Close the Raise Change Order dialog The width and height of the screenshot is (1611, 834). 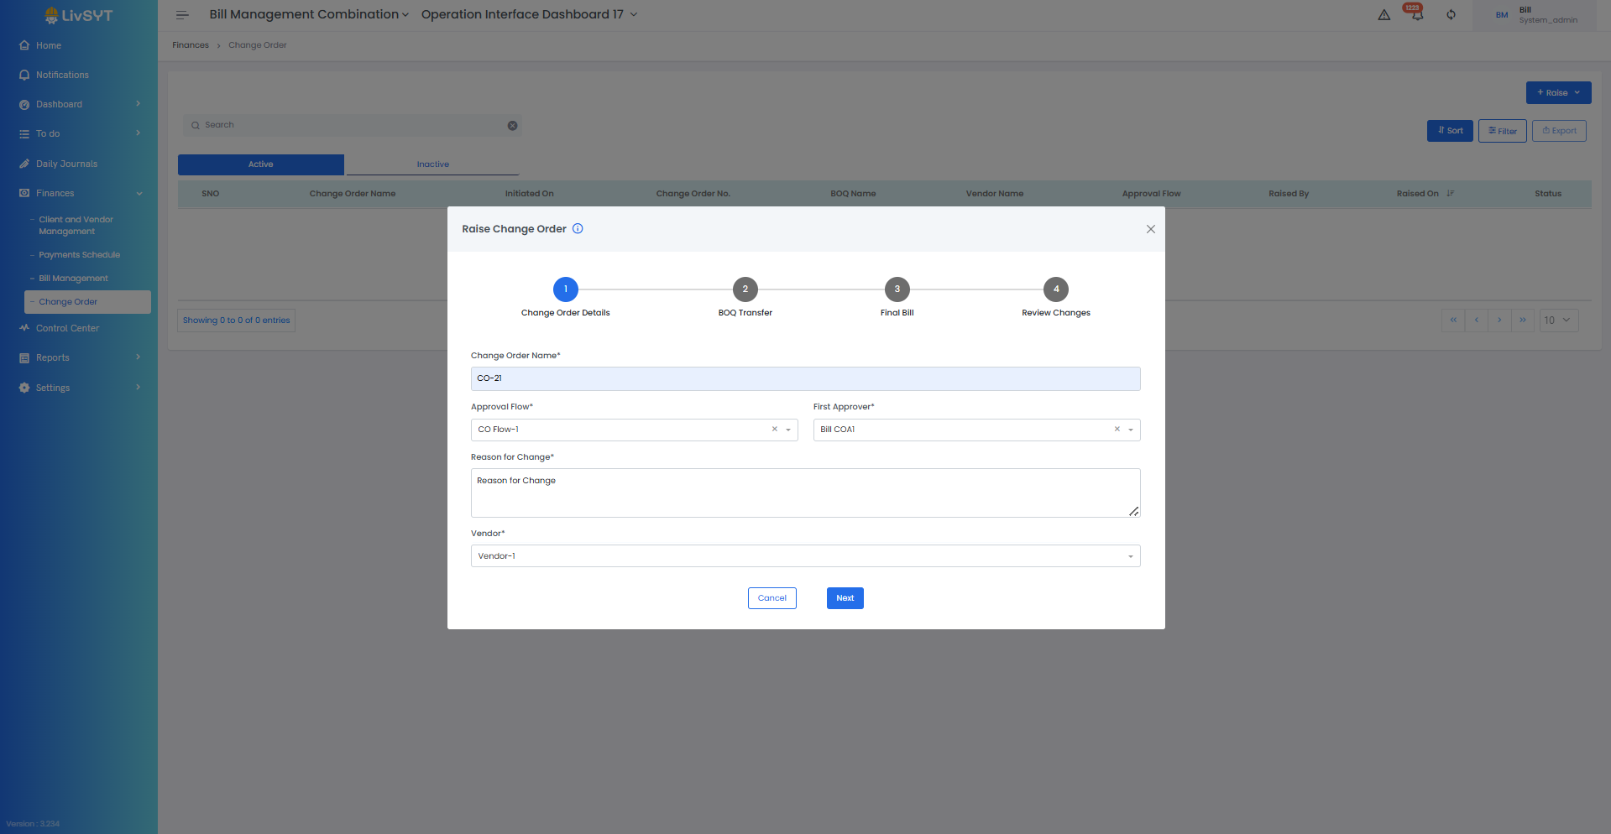coord(1151,229)
